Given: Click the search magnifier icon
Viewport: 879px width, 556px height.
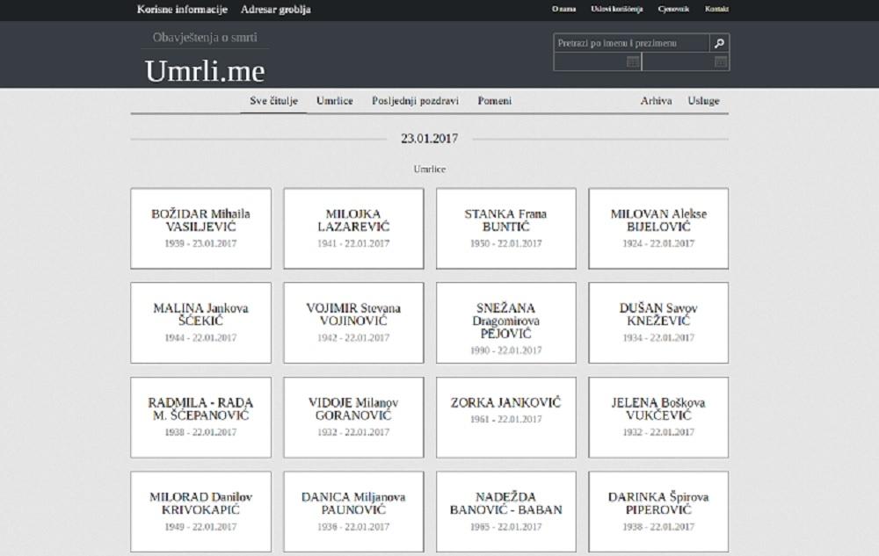Looking at the screenshot, I should coord(719,43).
